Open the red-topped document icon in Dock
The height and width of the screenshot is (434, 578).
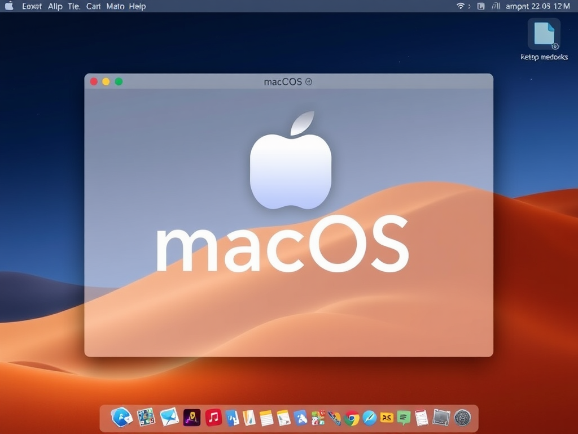[421, 418]
